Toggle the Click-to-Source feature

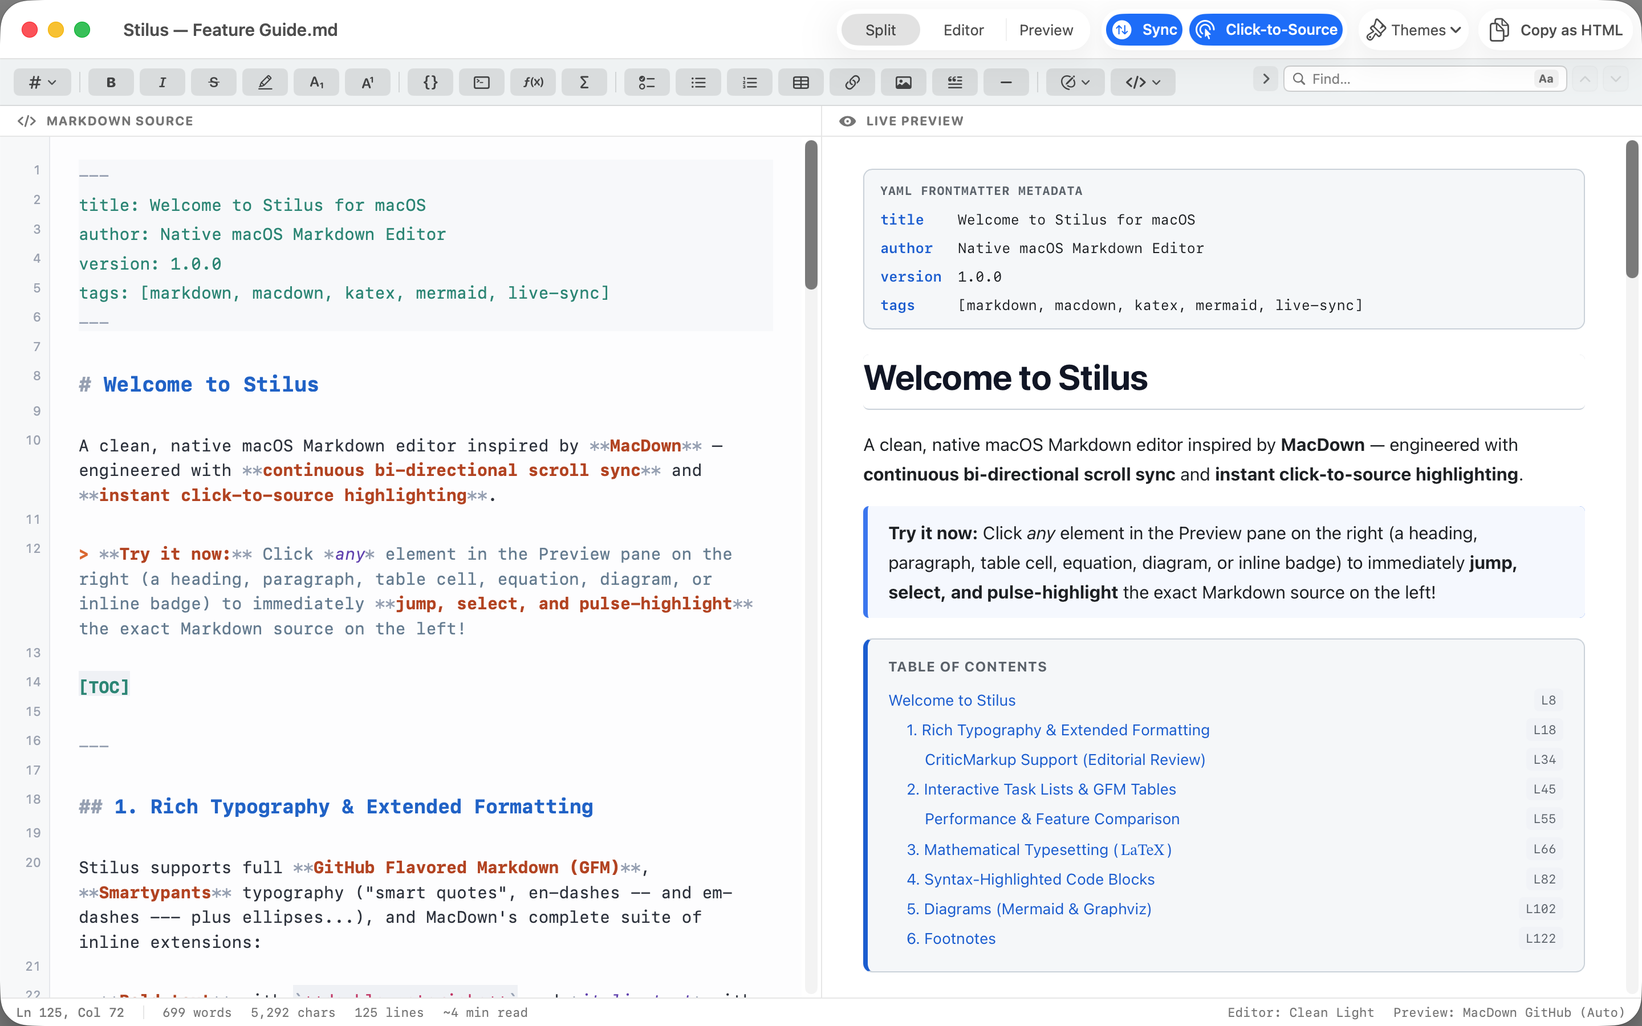tap(1266, 30)
